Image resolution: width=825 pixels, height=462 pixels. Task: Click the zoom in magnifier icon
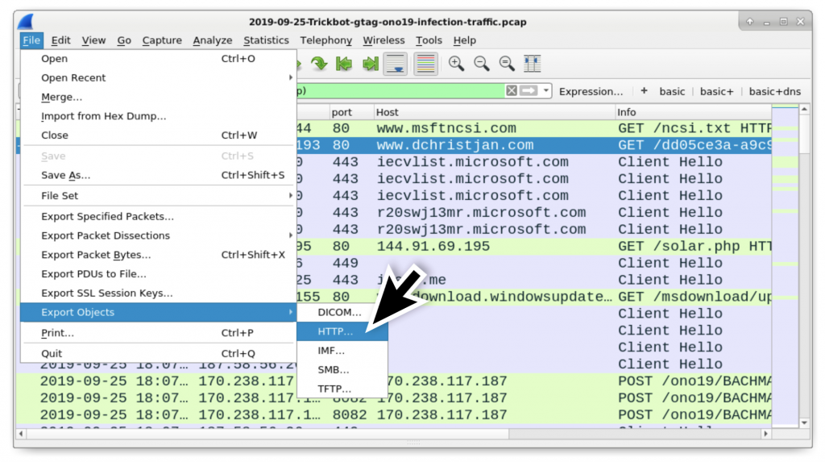coord(456,64)
